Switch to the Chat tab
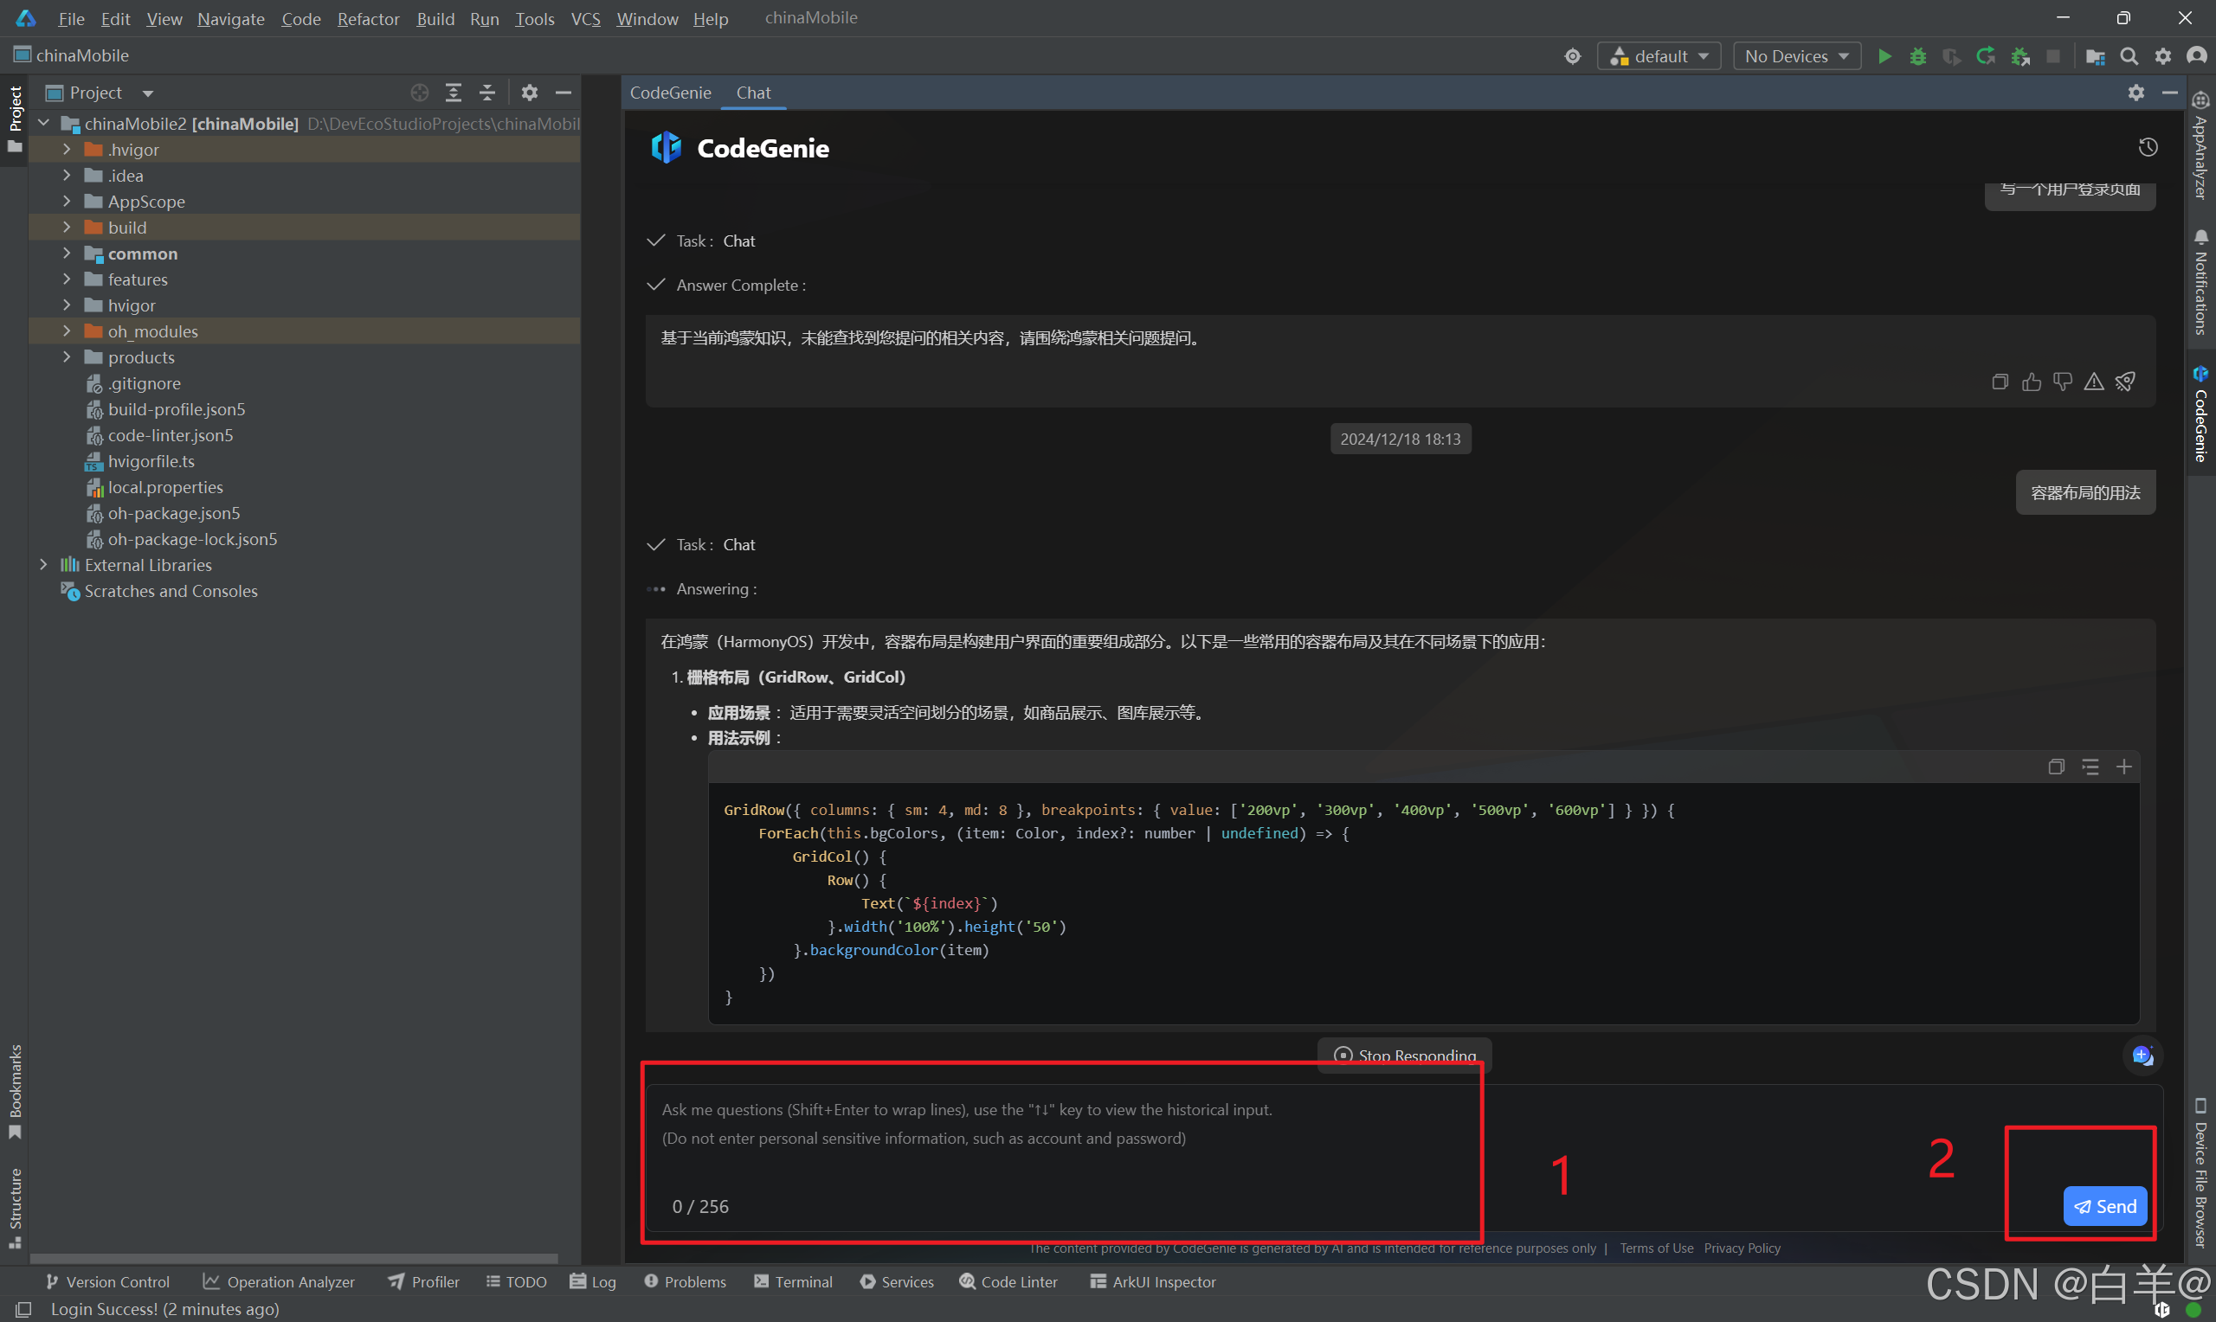The height and width of the screenshot is (1322, 2216). click(x=753, y=93)
